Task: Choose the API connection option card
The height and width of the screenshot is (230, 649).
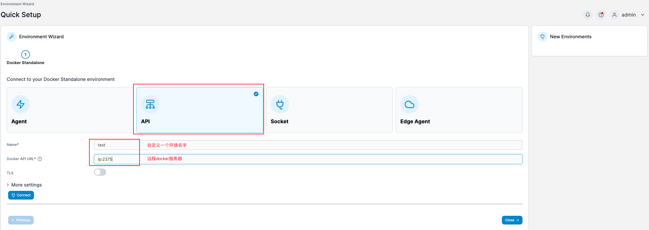Action: point(200,110)
